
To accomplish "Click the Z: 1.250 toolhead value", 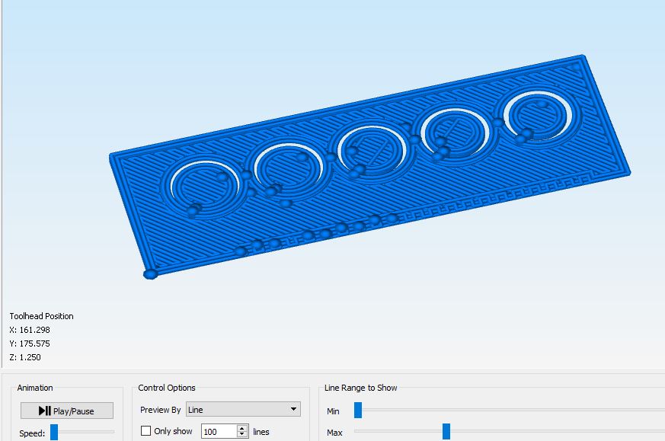I will pos(25,357).
